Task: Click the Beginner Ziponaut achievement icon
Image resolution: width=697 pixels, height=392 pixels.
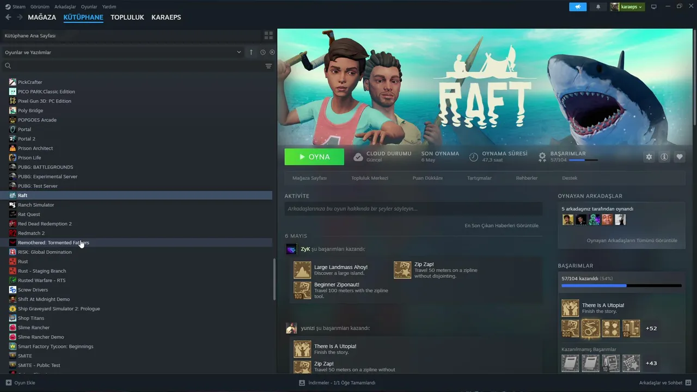Action: point(302,290)
